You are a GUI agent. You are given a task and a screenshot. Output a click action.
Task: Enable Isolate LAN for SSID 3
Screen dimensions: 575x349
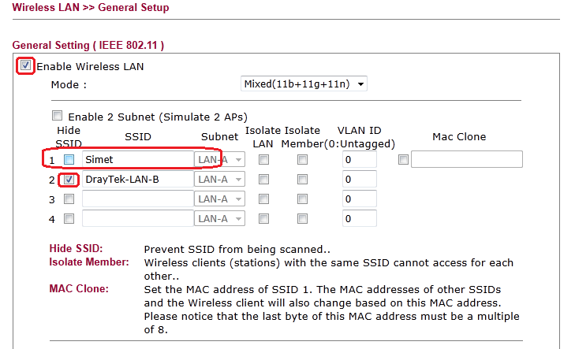click(x=264, y=199)
